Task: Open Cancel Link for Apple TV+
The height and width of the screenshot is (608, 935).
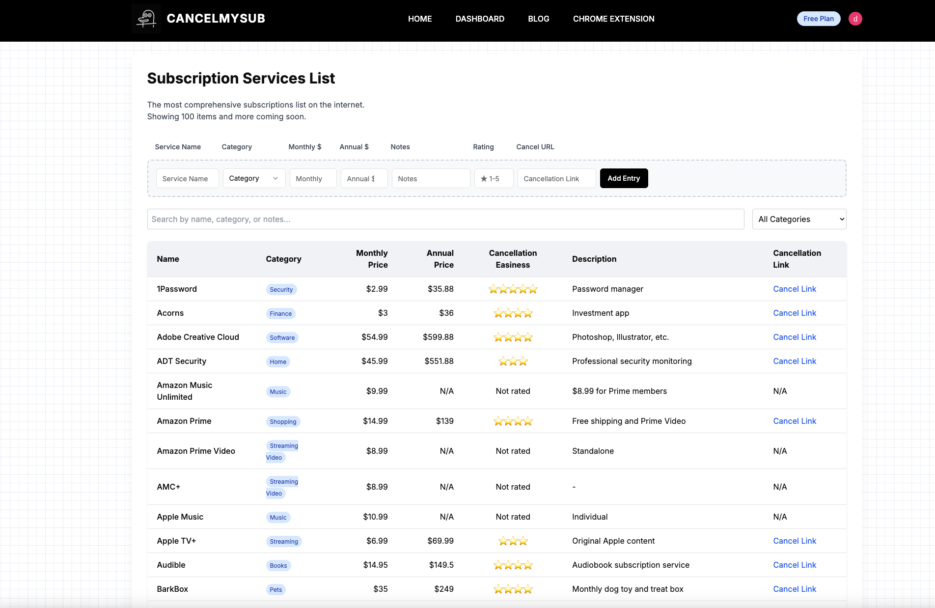Action: coord(795,541)
